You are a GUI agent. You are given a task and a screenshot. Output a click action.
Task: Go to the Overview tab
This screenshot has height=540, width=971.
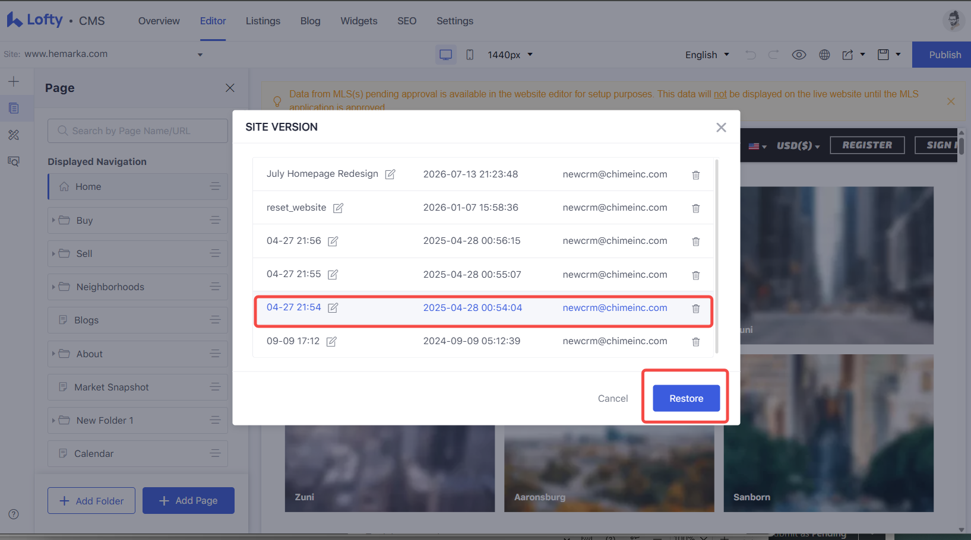pyautogui.click(x=159, y=21)
